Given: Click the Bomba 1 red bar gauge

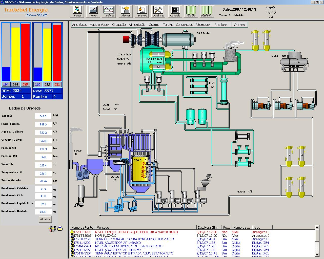Looking at the screenshot, I should (x=25, y=52).
